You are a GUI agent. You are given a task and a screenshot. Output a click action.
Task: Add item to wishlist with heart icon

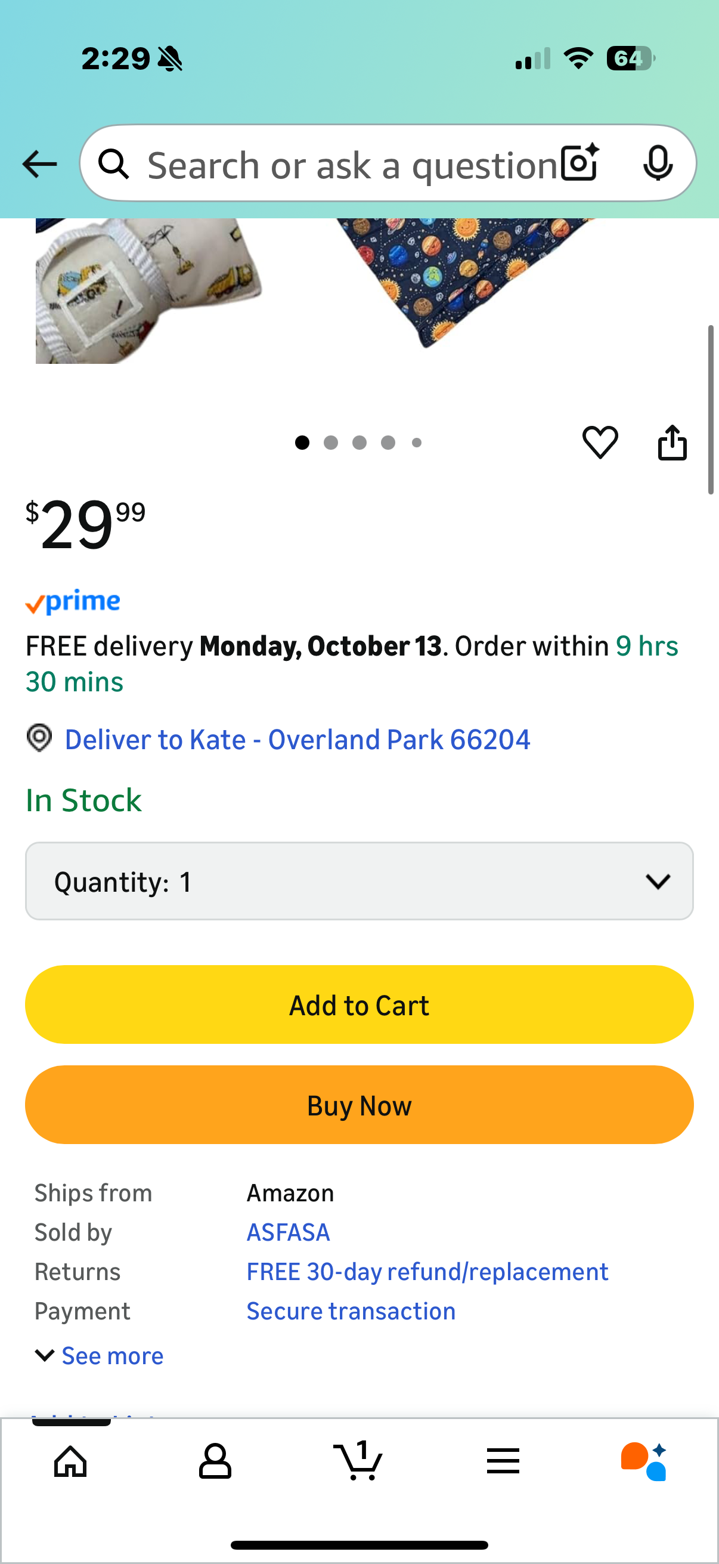pos(600,442)
